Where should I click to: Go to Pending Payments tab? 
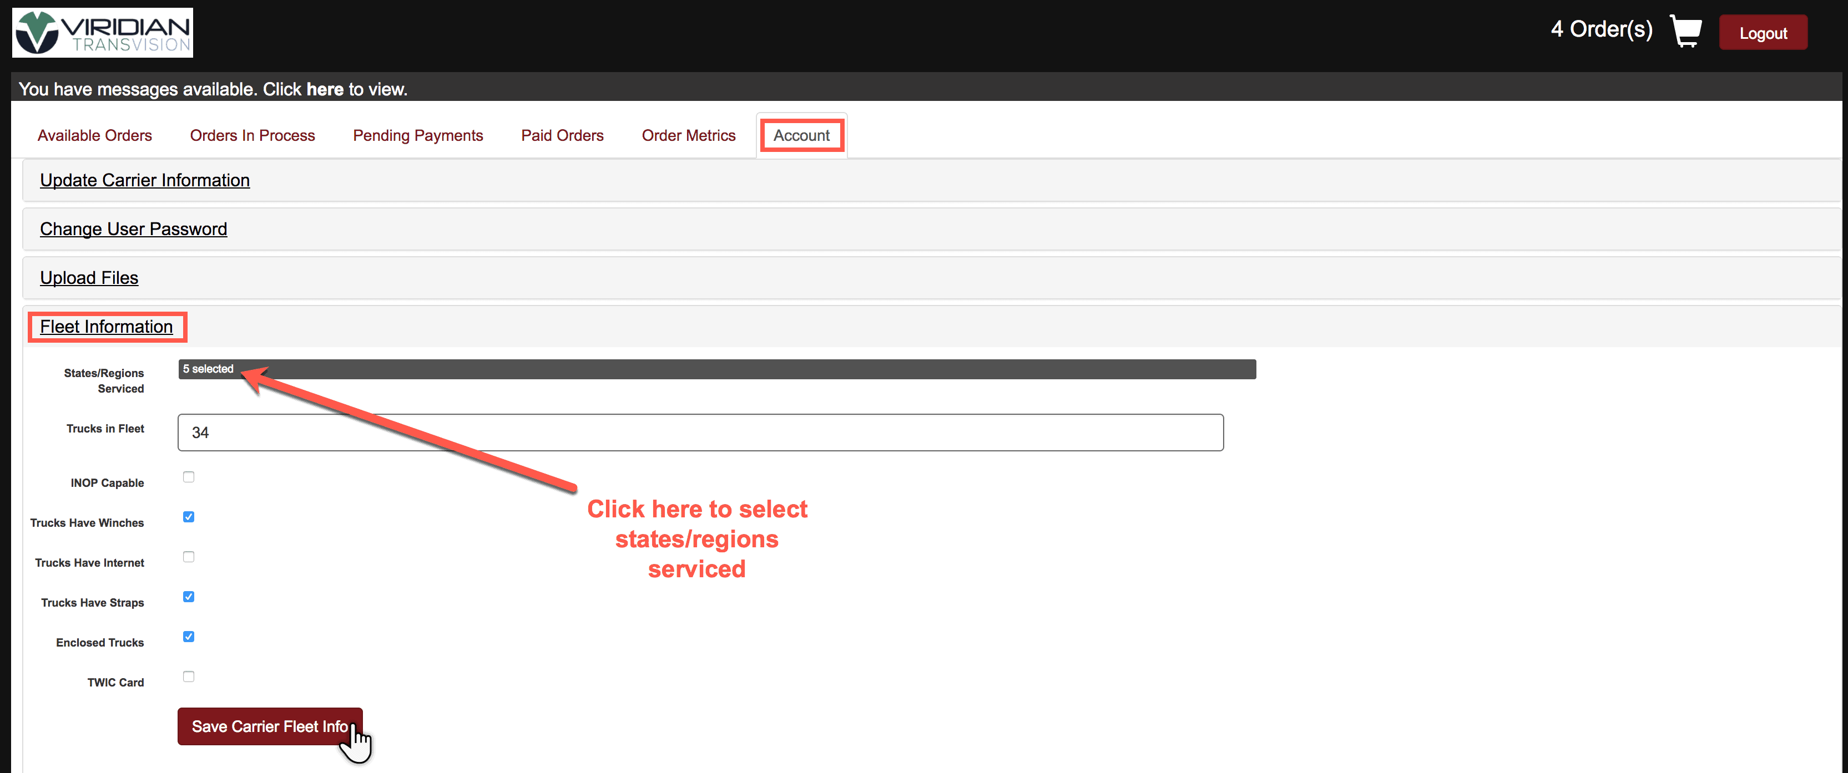(x=417, y=135)
